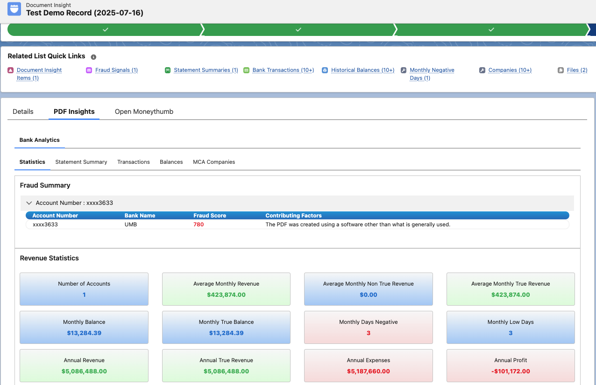The height and width of the screenshot is (385, 596).
Task: Select the Bank Analytics tab
Action: [39, 140]
